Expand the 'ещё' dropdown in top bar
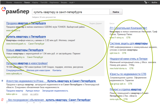This screenshot has width=160, height=109. tap(72, 2)
